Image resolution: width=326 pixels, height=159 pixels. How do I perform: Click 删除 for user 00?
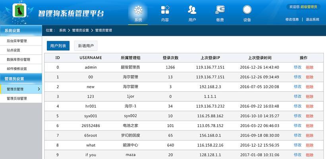310,77
